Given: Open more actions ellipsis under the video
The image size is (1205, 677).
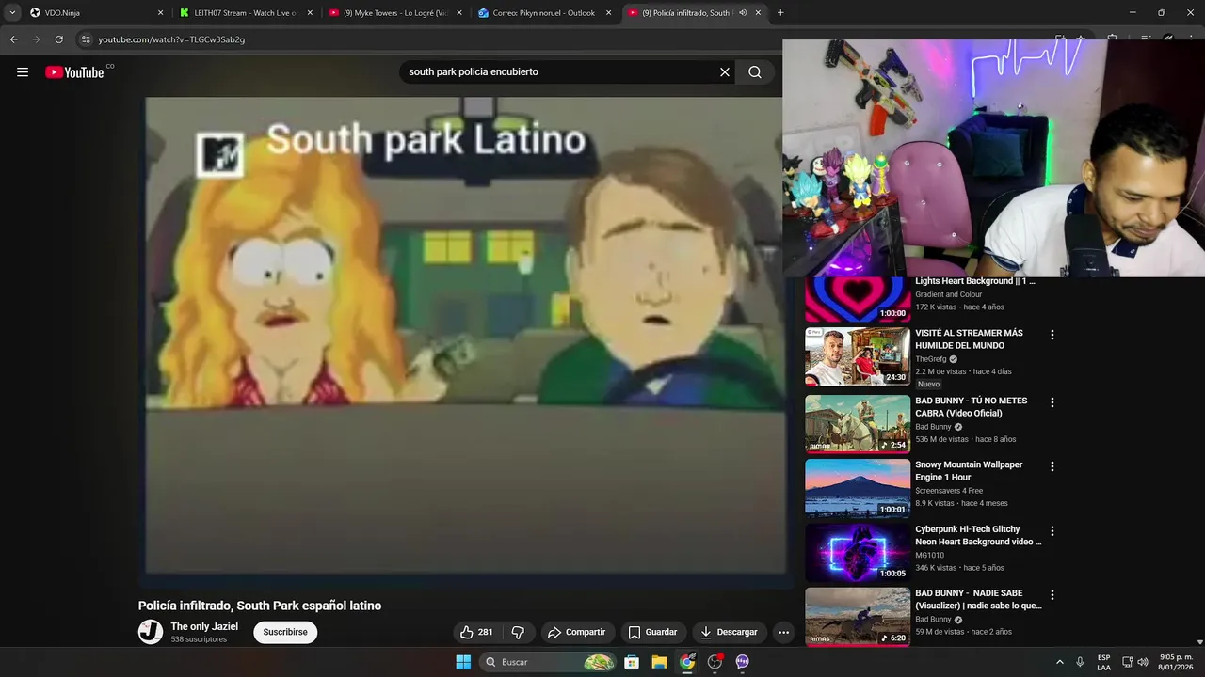Looking at the screenshot, I should click(783, 632).
